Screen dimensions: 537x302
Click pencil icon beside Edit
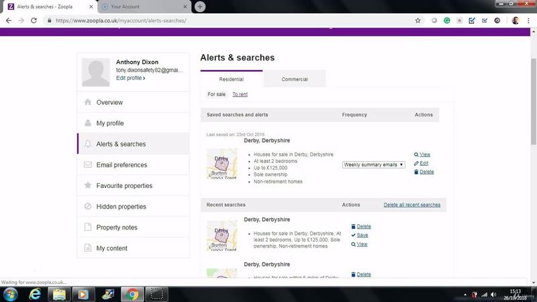[416, 163]
